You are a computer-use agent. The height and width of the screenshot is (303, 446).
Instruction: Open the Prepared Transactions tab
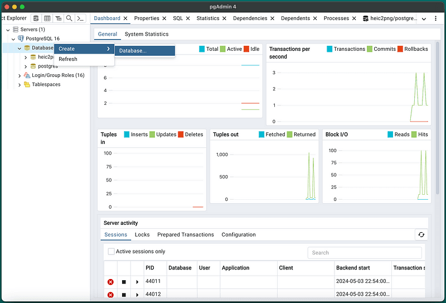coord(186,235)
